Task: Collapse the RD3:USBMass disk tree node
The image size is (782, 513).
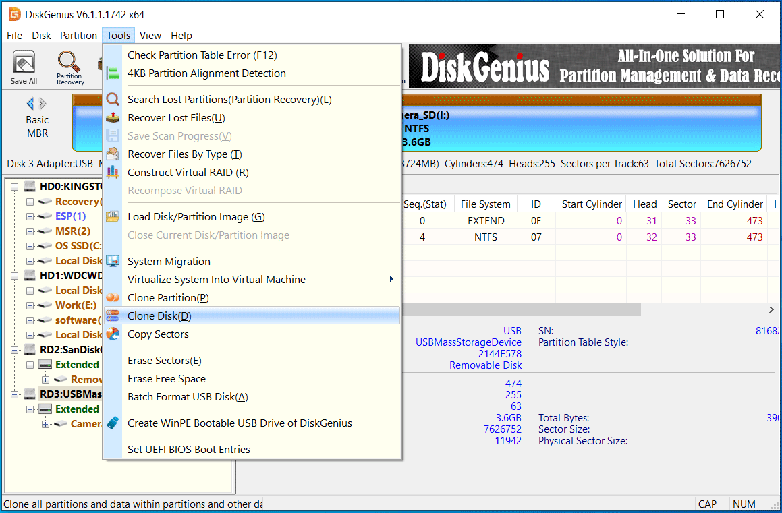Action: tap(14, 394)
